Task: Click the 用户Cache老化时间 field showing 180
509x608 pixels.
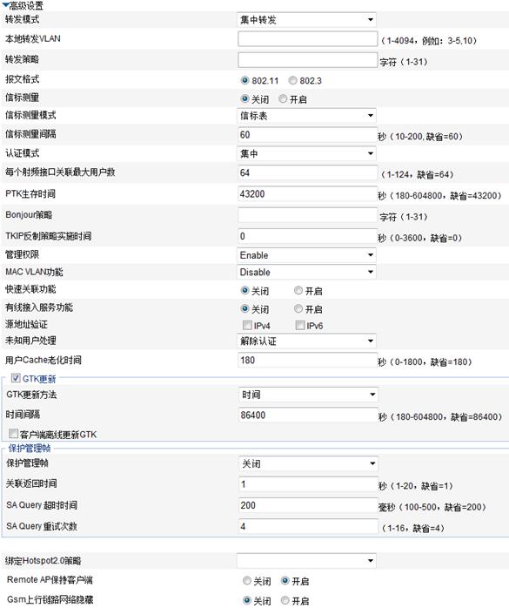Action: pyautogui.click(x=307, y=361)
